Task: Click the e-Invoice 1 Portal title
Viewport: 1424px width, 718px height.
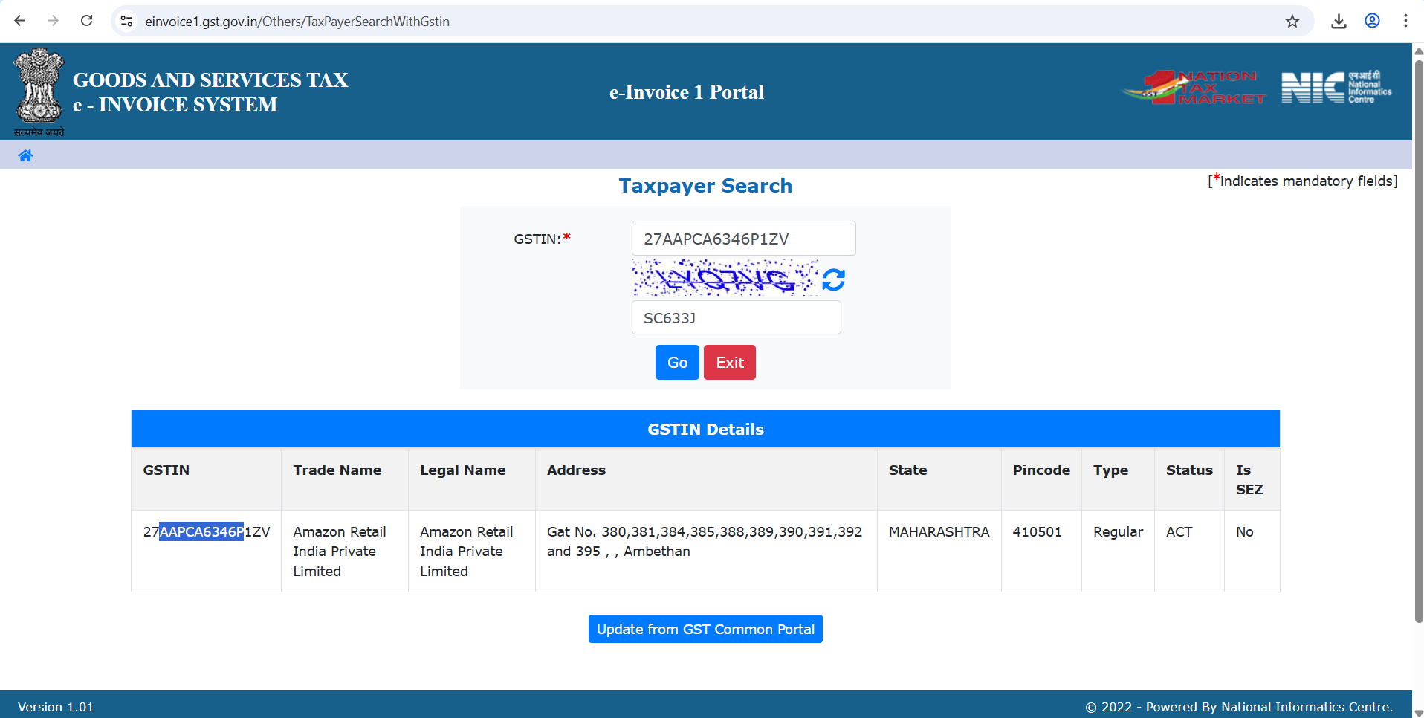Action: click(687, 92)
